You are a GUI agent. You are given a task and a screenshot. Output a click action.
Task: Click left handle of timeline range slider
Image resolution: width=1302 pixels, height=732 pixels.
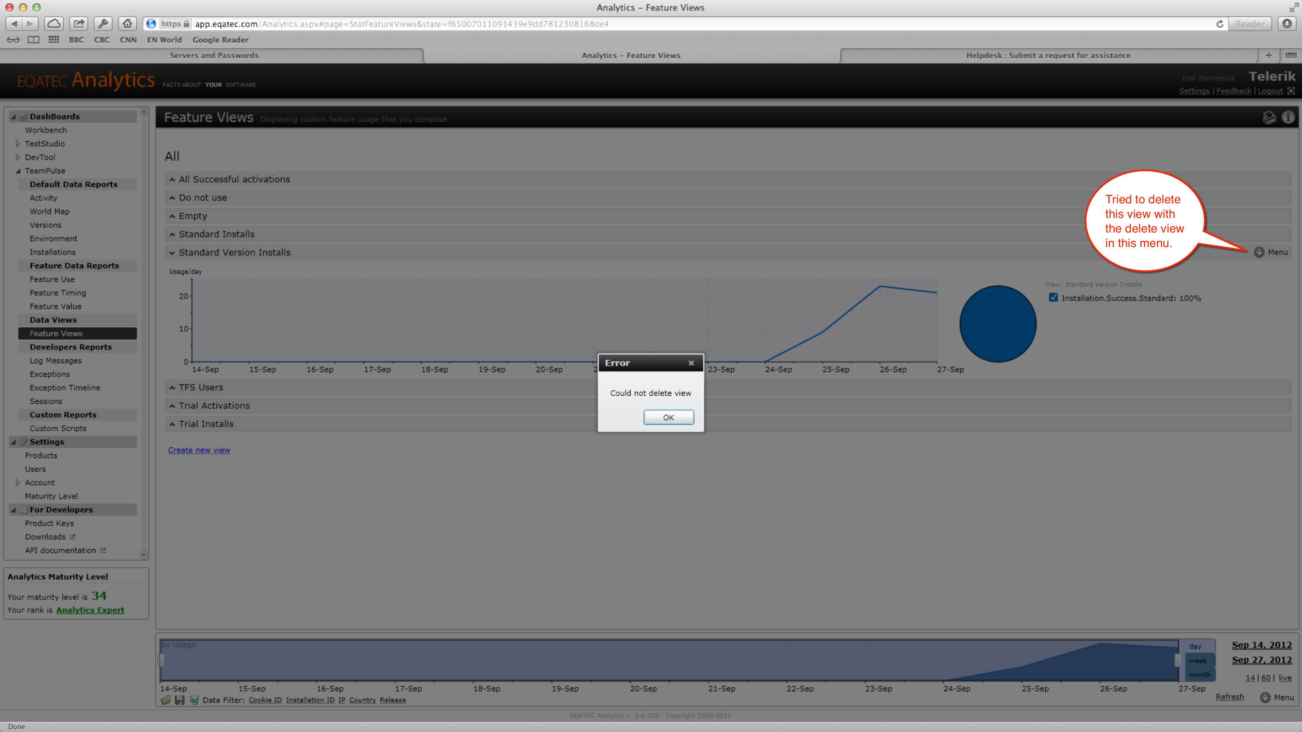coord(162,660)
